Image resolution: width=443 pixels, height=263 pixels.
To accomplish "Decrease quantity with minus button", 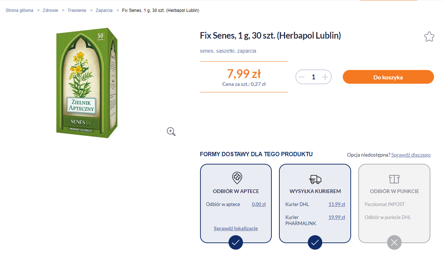I will (302, 77).
